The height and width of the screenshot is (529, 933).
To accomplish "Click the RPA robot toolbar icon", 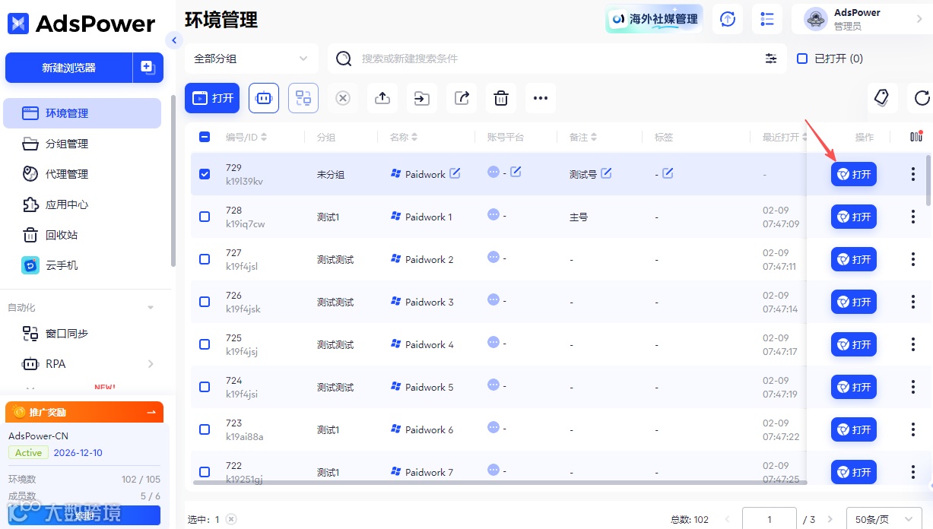I will click(264, 98).
